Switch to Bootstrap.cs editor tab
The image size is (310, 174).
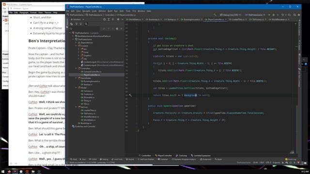pos(154,19)
